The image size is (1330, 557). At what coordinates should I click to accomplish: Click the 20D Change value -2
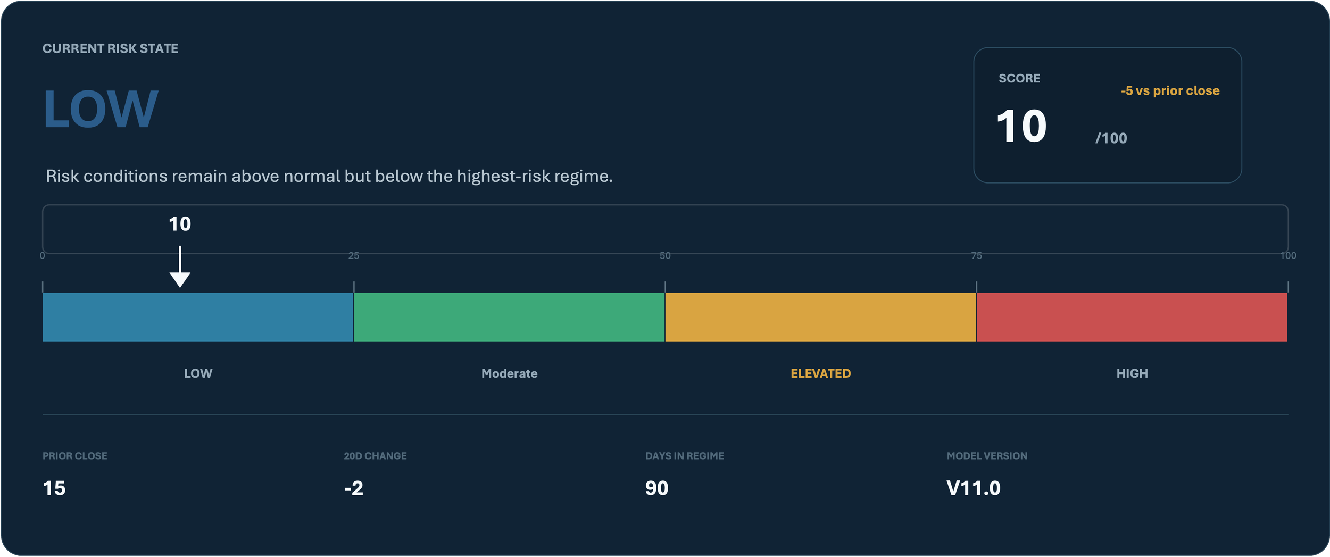[354, 488]
